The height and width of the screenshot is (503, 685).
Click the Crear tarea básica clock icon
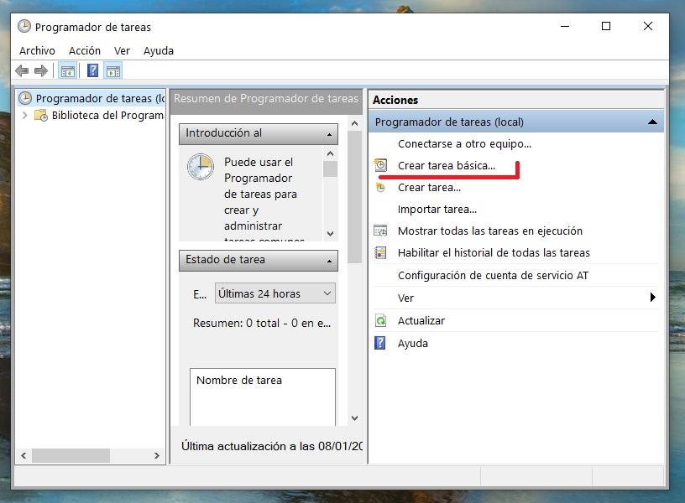tap(380, 166)
